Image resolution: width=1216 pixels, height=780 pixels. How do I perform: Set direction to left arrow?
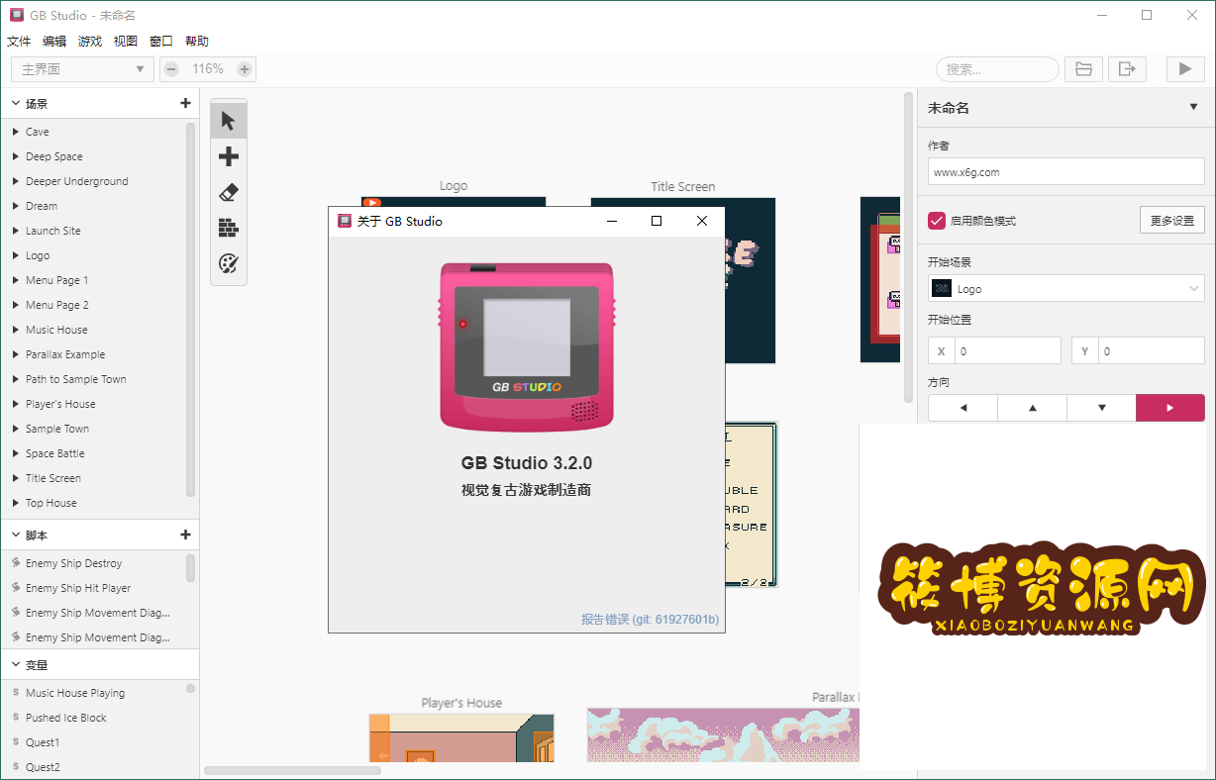[963, 408]
